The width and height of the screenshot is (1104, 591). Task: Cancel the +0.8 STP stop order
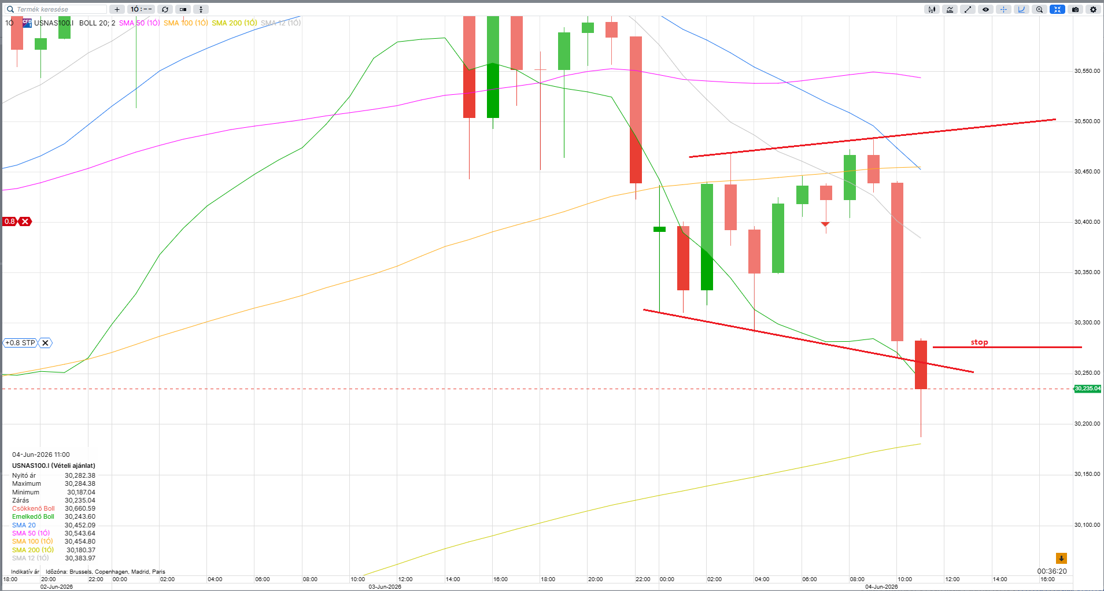(45, 343)
